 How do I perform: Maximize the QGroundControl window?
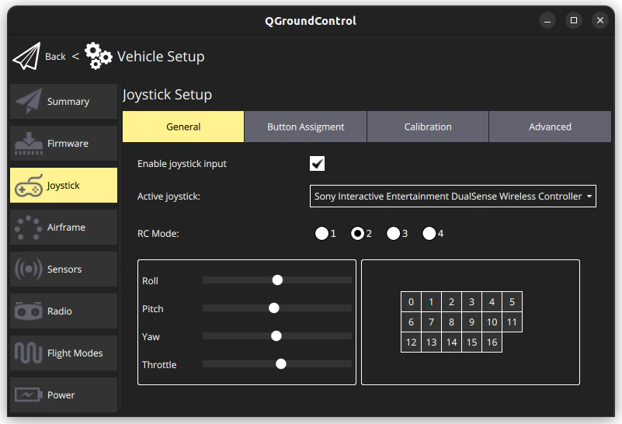(574, 20)
